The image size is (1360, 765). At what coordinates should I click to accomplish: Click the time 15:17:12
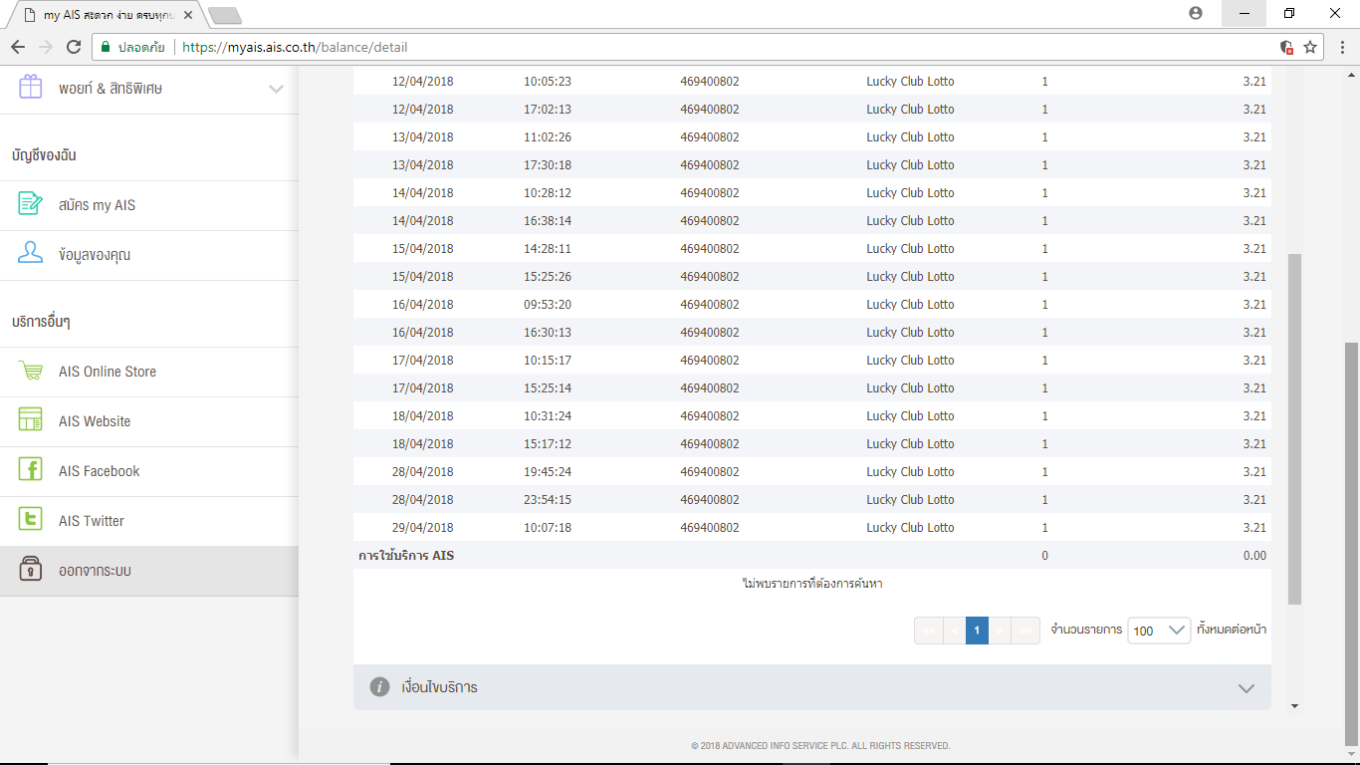click(x=548, y=443)
